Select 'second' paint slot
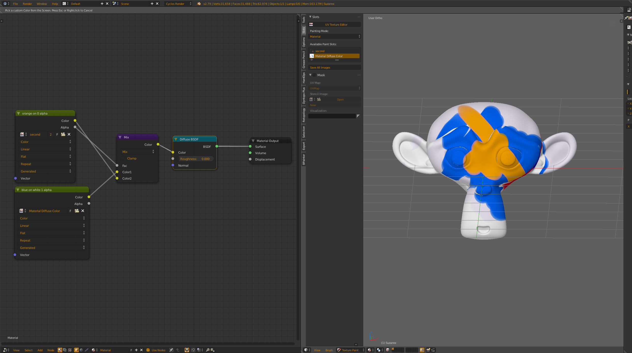The image size is (632, 353). (x=335, y=51)
